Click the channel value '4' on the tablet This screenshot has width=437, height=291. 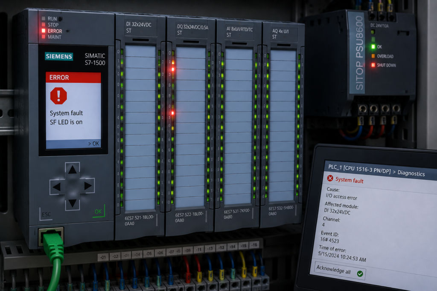(323, 225)
